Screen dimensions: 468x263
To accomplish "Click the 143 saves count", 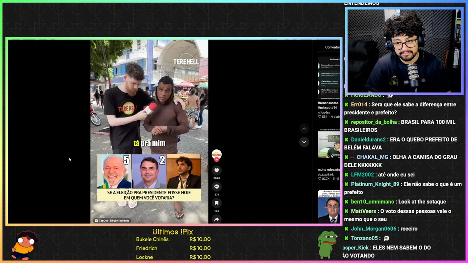I will coord(216,211).
